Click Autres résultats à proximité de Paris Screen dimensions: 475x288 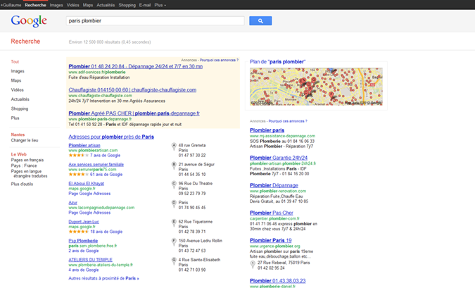[x=103, y=278]
